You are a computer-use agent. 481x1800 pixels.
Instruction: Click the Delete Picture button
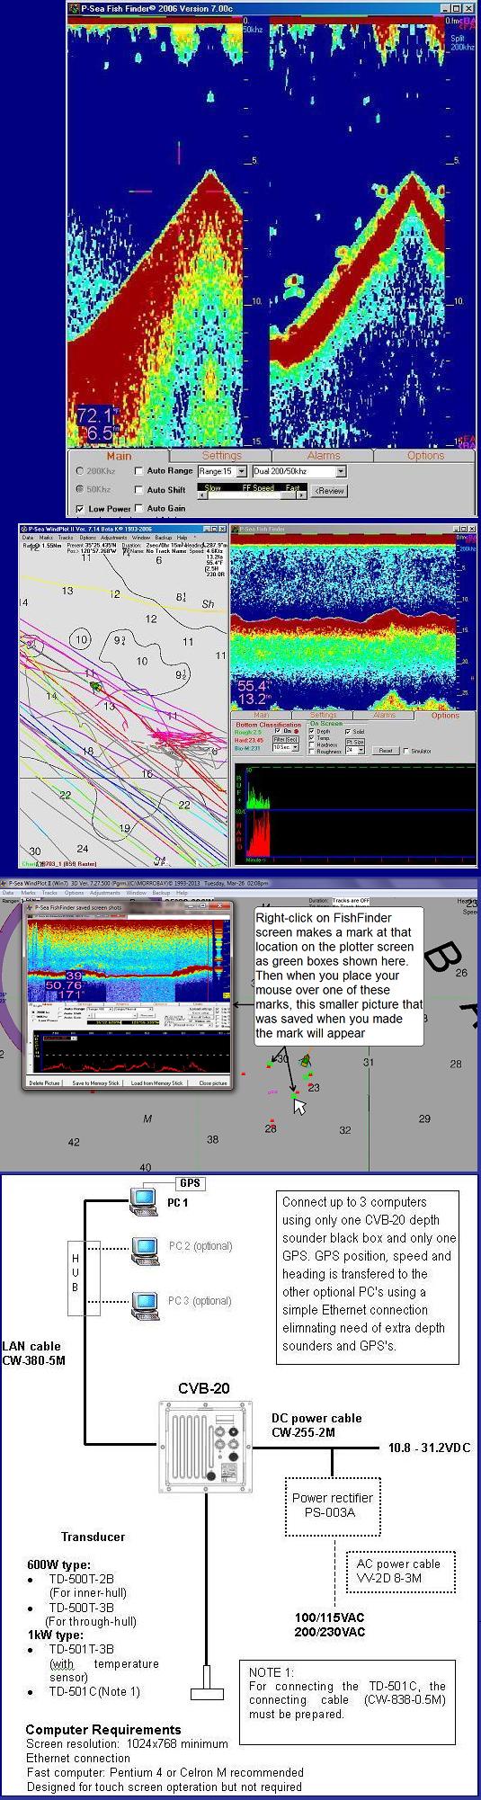[x=45, y=1083]
